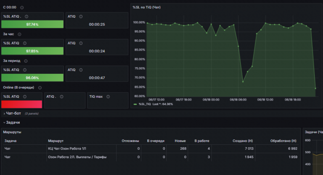Click info icon of %SL ATiQ panel under С 00:00
Image resolution: width=323 pixels, height=175 pixels.
pos(26,17)
